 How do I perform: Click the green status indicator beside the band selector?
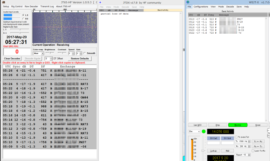(x=203, y=131)
